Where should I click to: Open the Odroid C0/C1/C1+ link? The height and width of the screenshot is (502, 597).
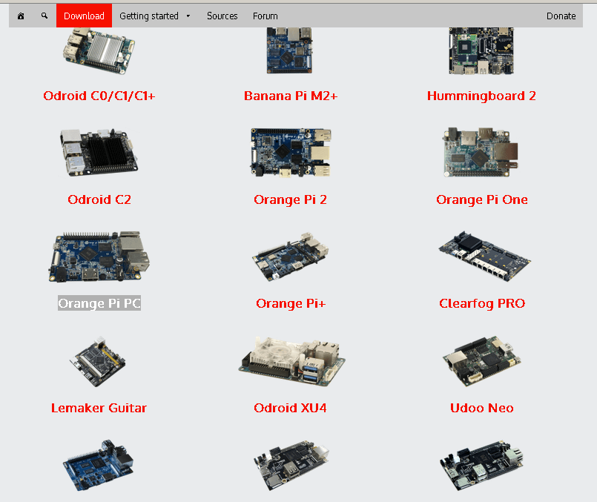click(99, 96)
